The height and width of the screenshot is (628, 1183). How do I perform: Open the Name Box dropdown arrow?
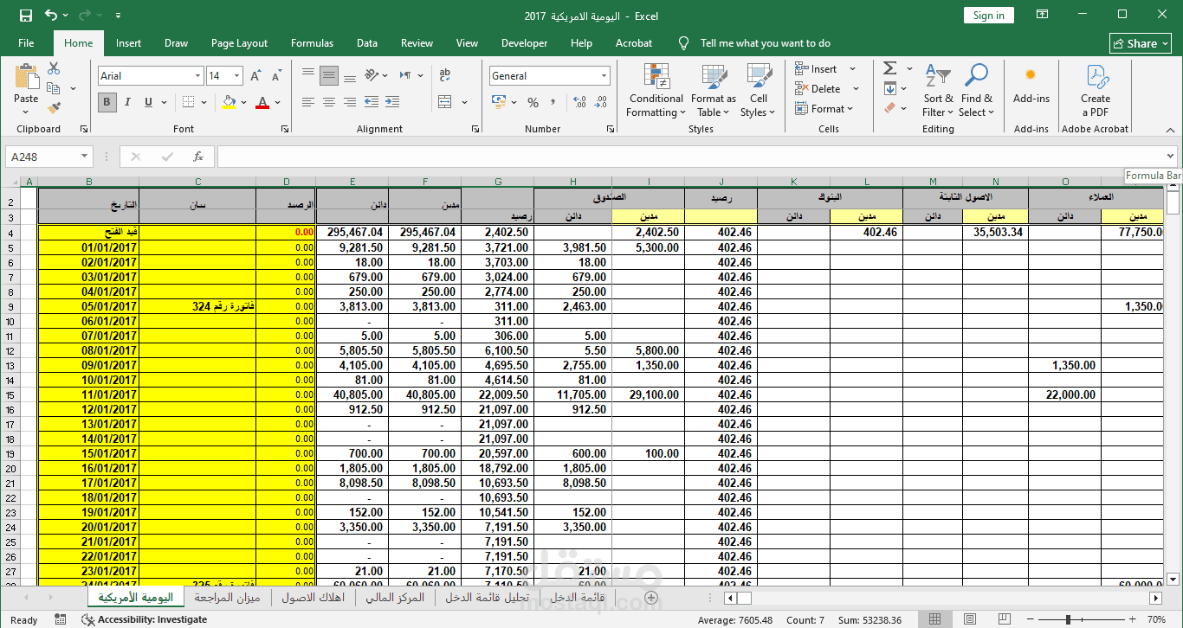(85, 157)
